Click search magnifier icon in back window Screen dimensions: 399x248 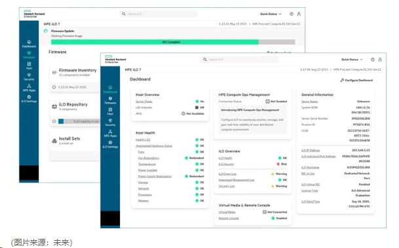click(124, 14)
